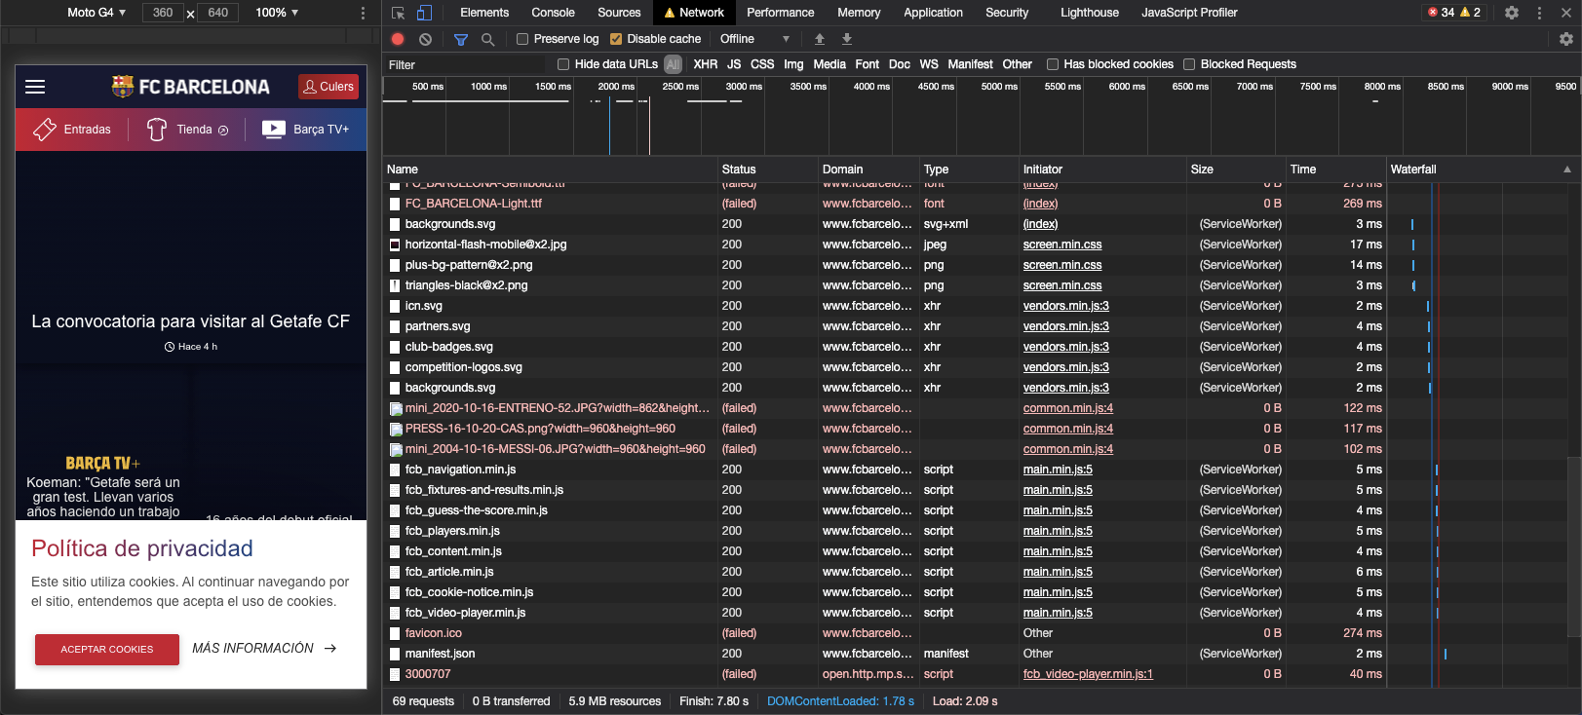The image size is (1582, 715).
Task: Switch to the Console tab
Action: [553, 13]
